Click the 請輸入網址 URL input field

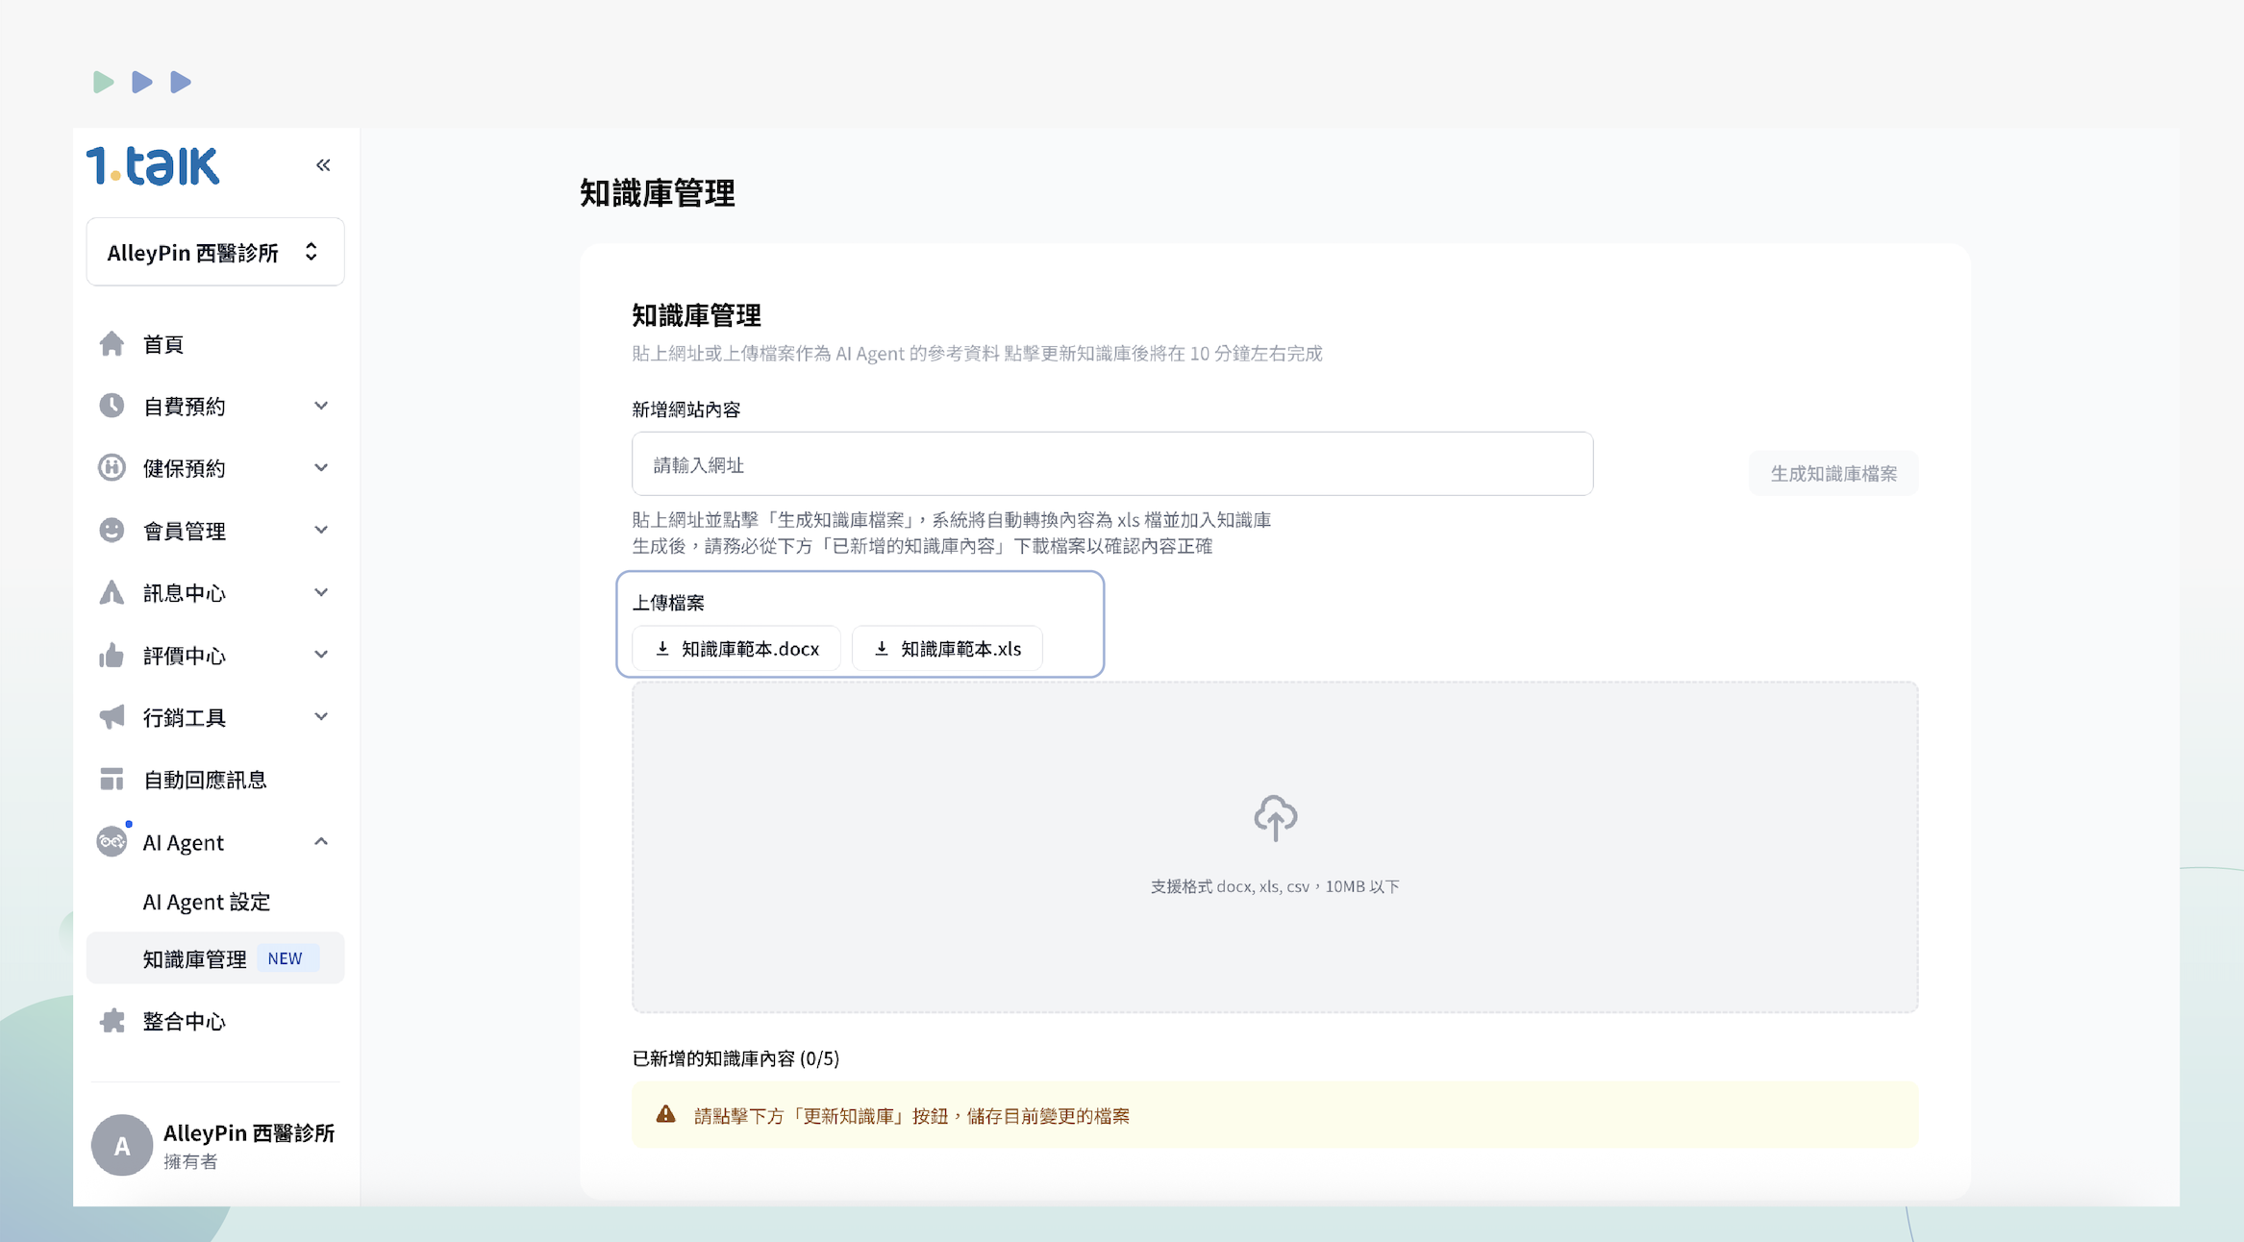(1111, 464)
